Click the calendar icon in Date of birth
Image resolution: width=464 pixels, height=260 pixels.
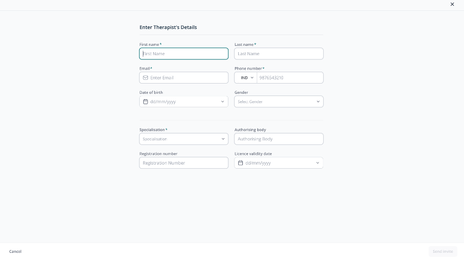145,102
